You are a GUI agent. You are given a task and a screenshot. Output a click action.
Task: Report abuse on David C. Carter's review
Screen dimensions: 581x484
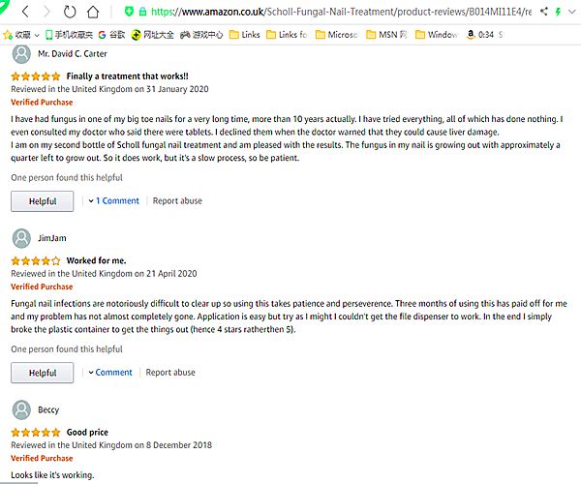coord(177,201)
